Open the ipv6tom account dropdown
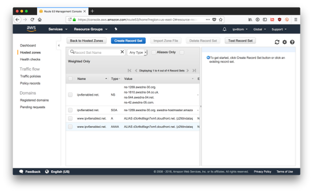Screen dimensions: 313x193 click(x=240, y=29)
